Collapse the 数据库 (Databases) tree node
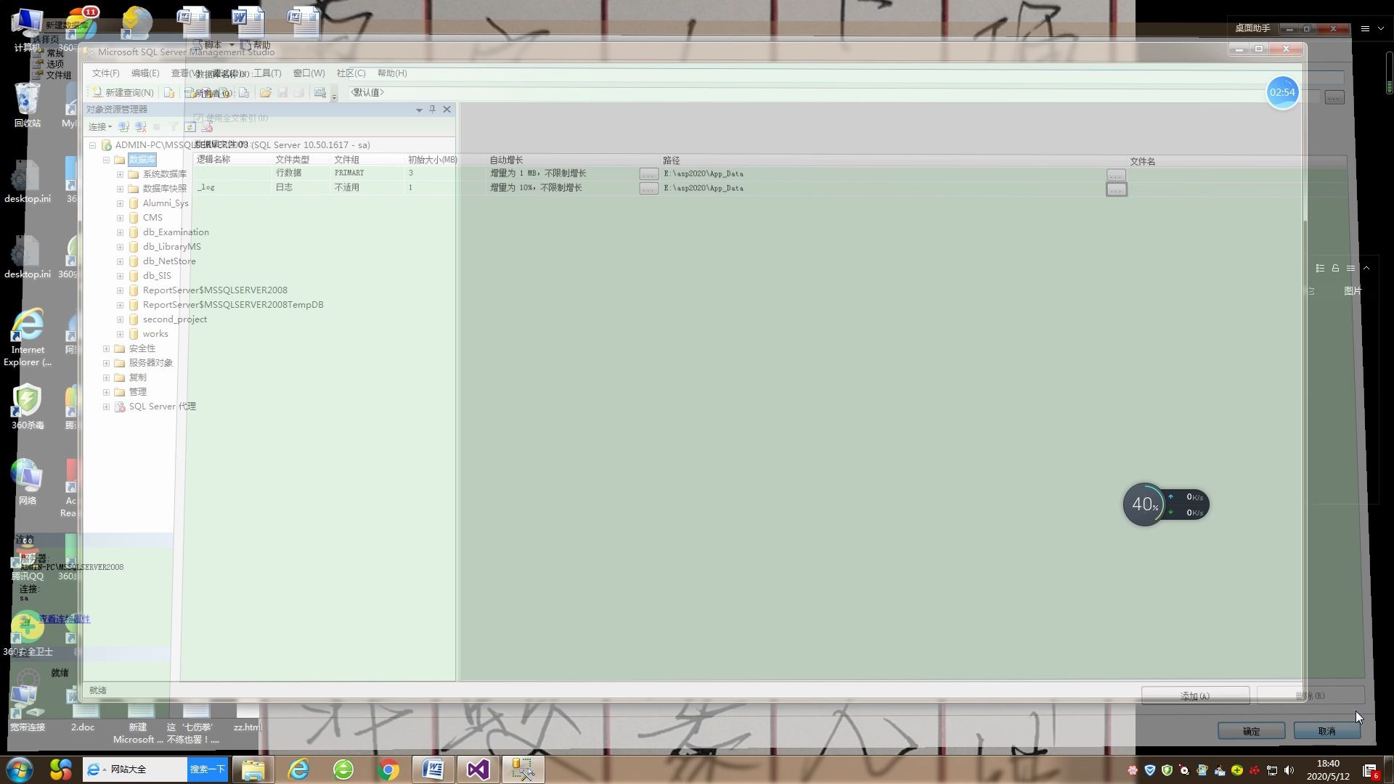The height and width of the screenshot is (784, 1394). click(x=106, y=160)
